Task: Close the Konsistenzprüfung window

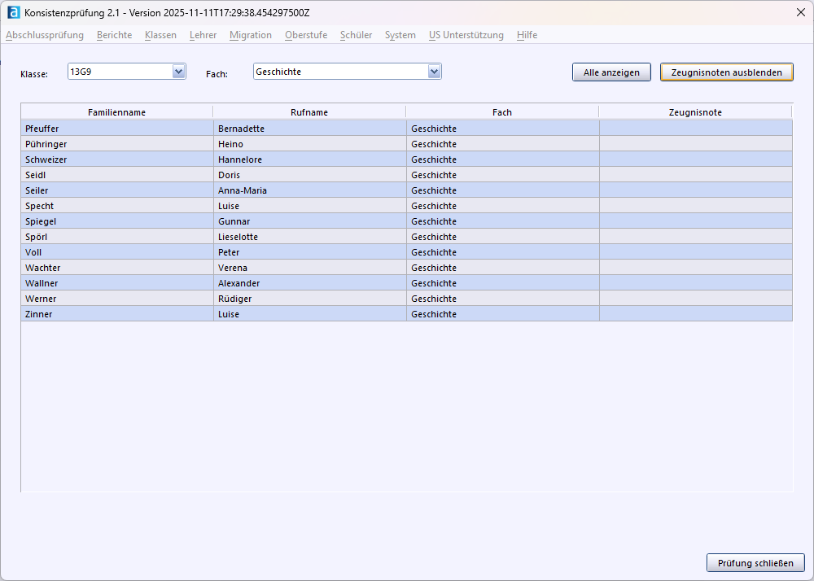Action: tap(800, 13)
